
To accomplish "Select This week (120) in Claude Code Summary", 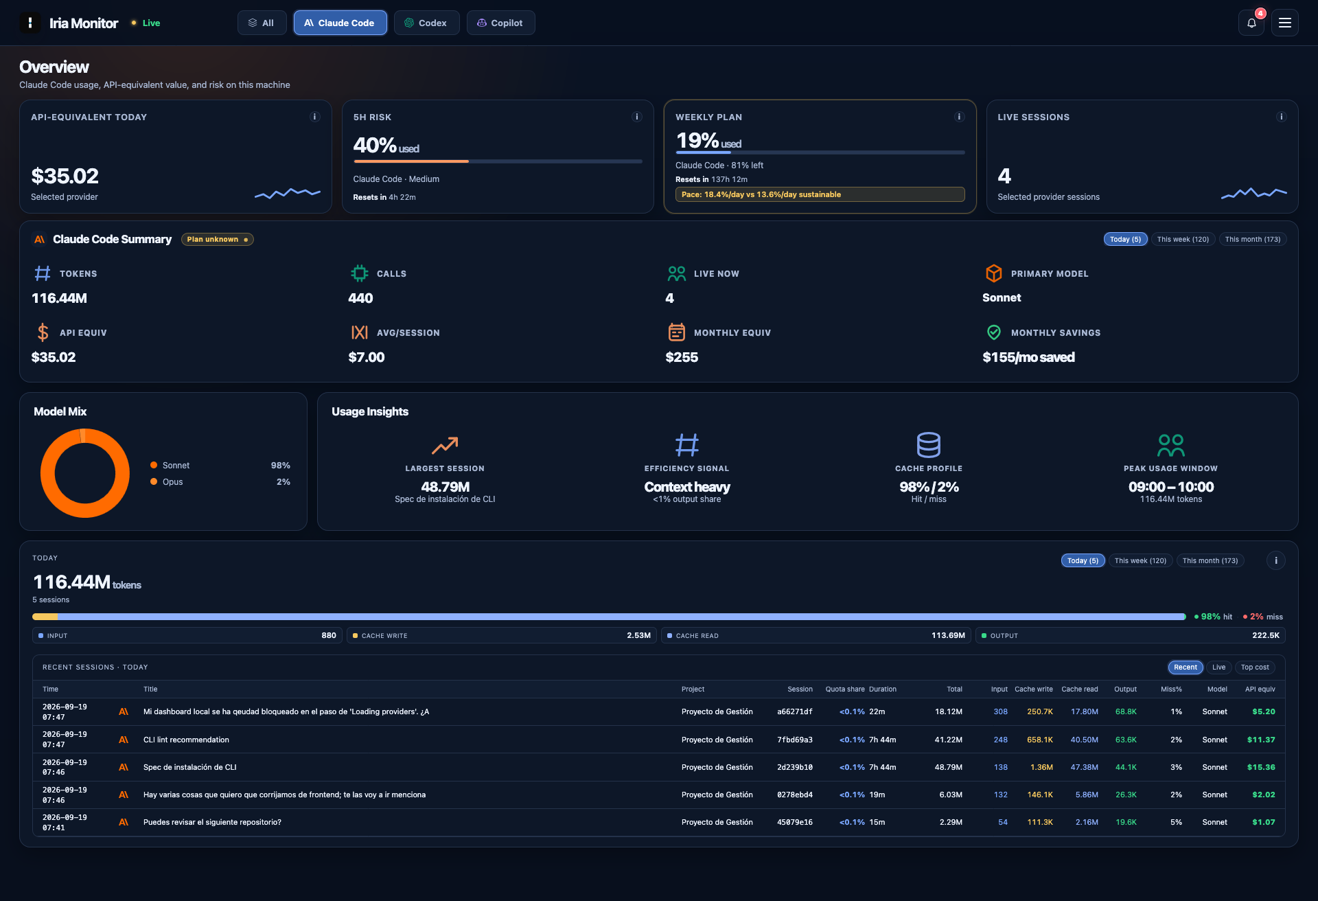I will click(1183, 239).
